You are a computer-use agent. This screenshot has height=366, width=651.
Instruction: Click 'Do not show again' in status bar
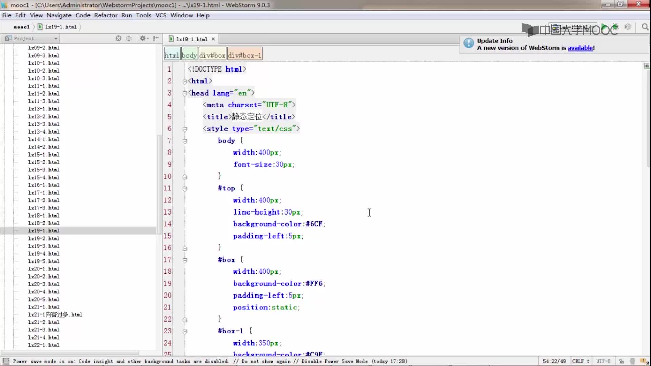tap(266, 361)
